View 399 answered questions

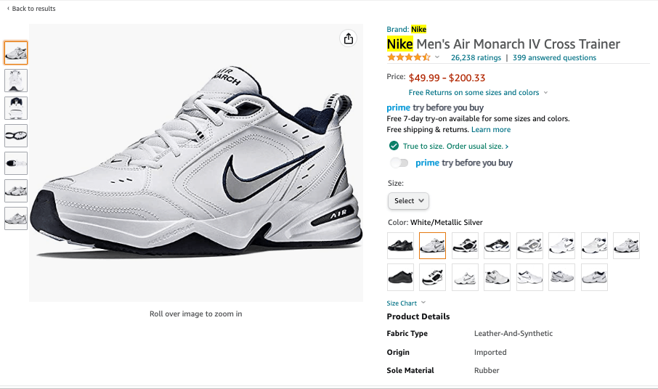554,58
